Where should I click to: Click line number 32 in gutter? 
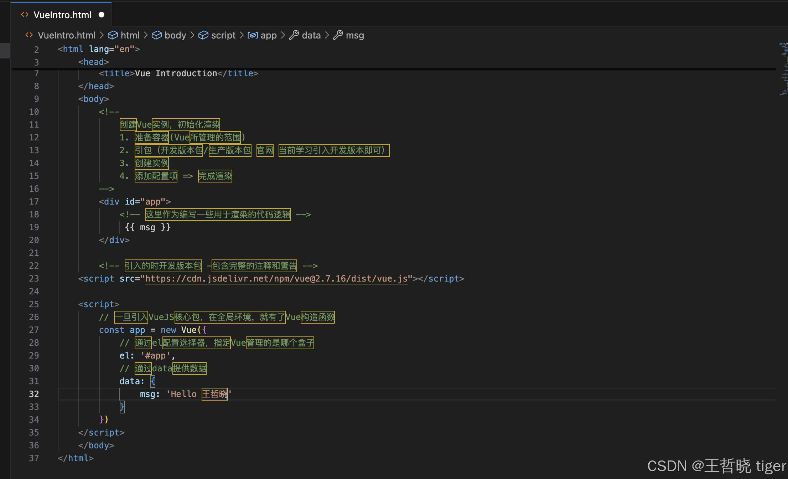point(34,394)
